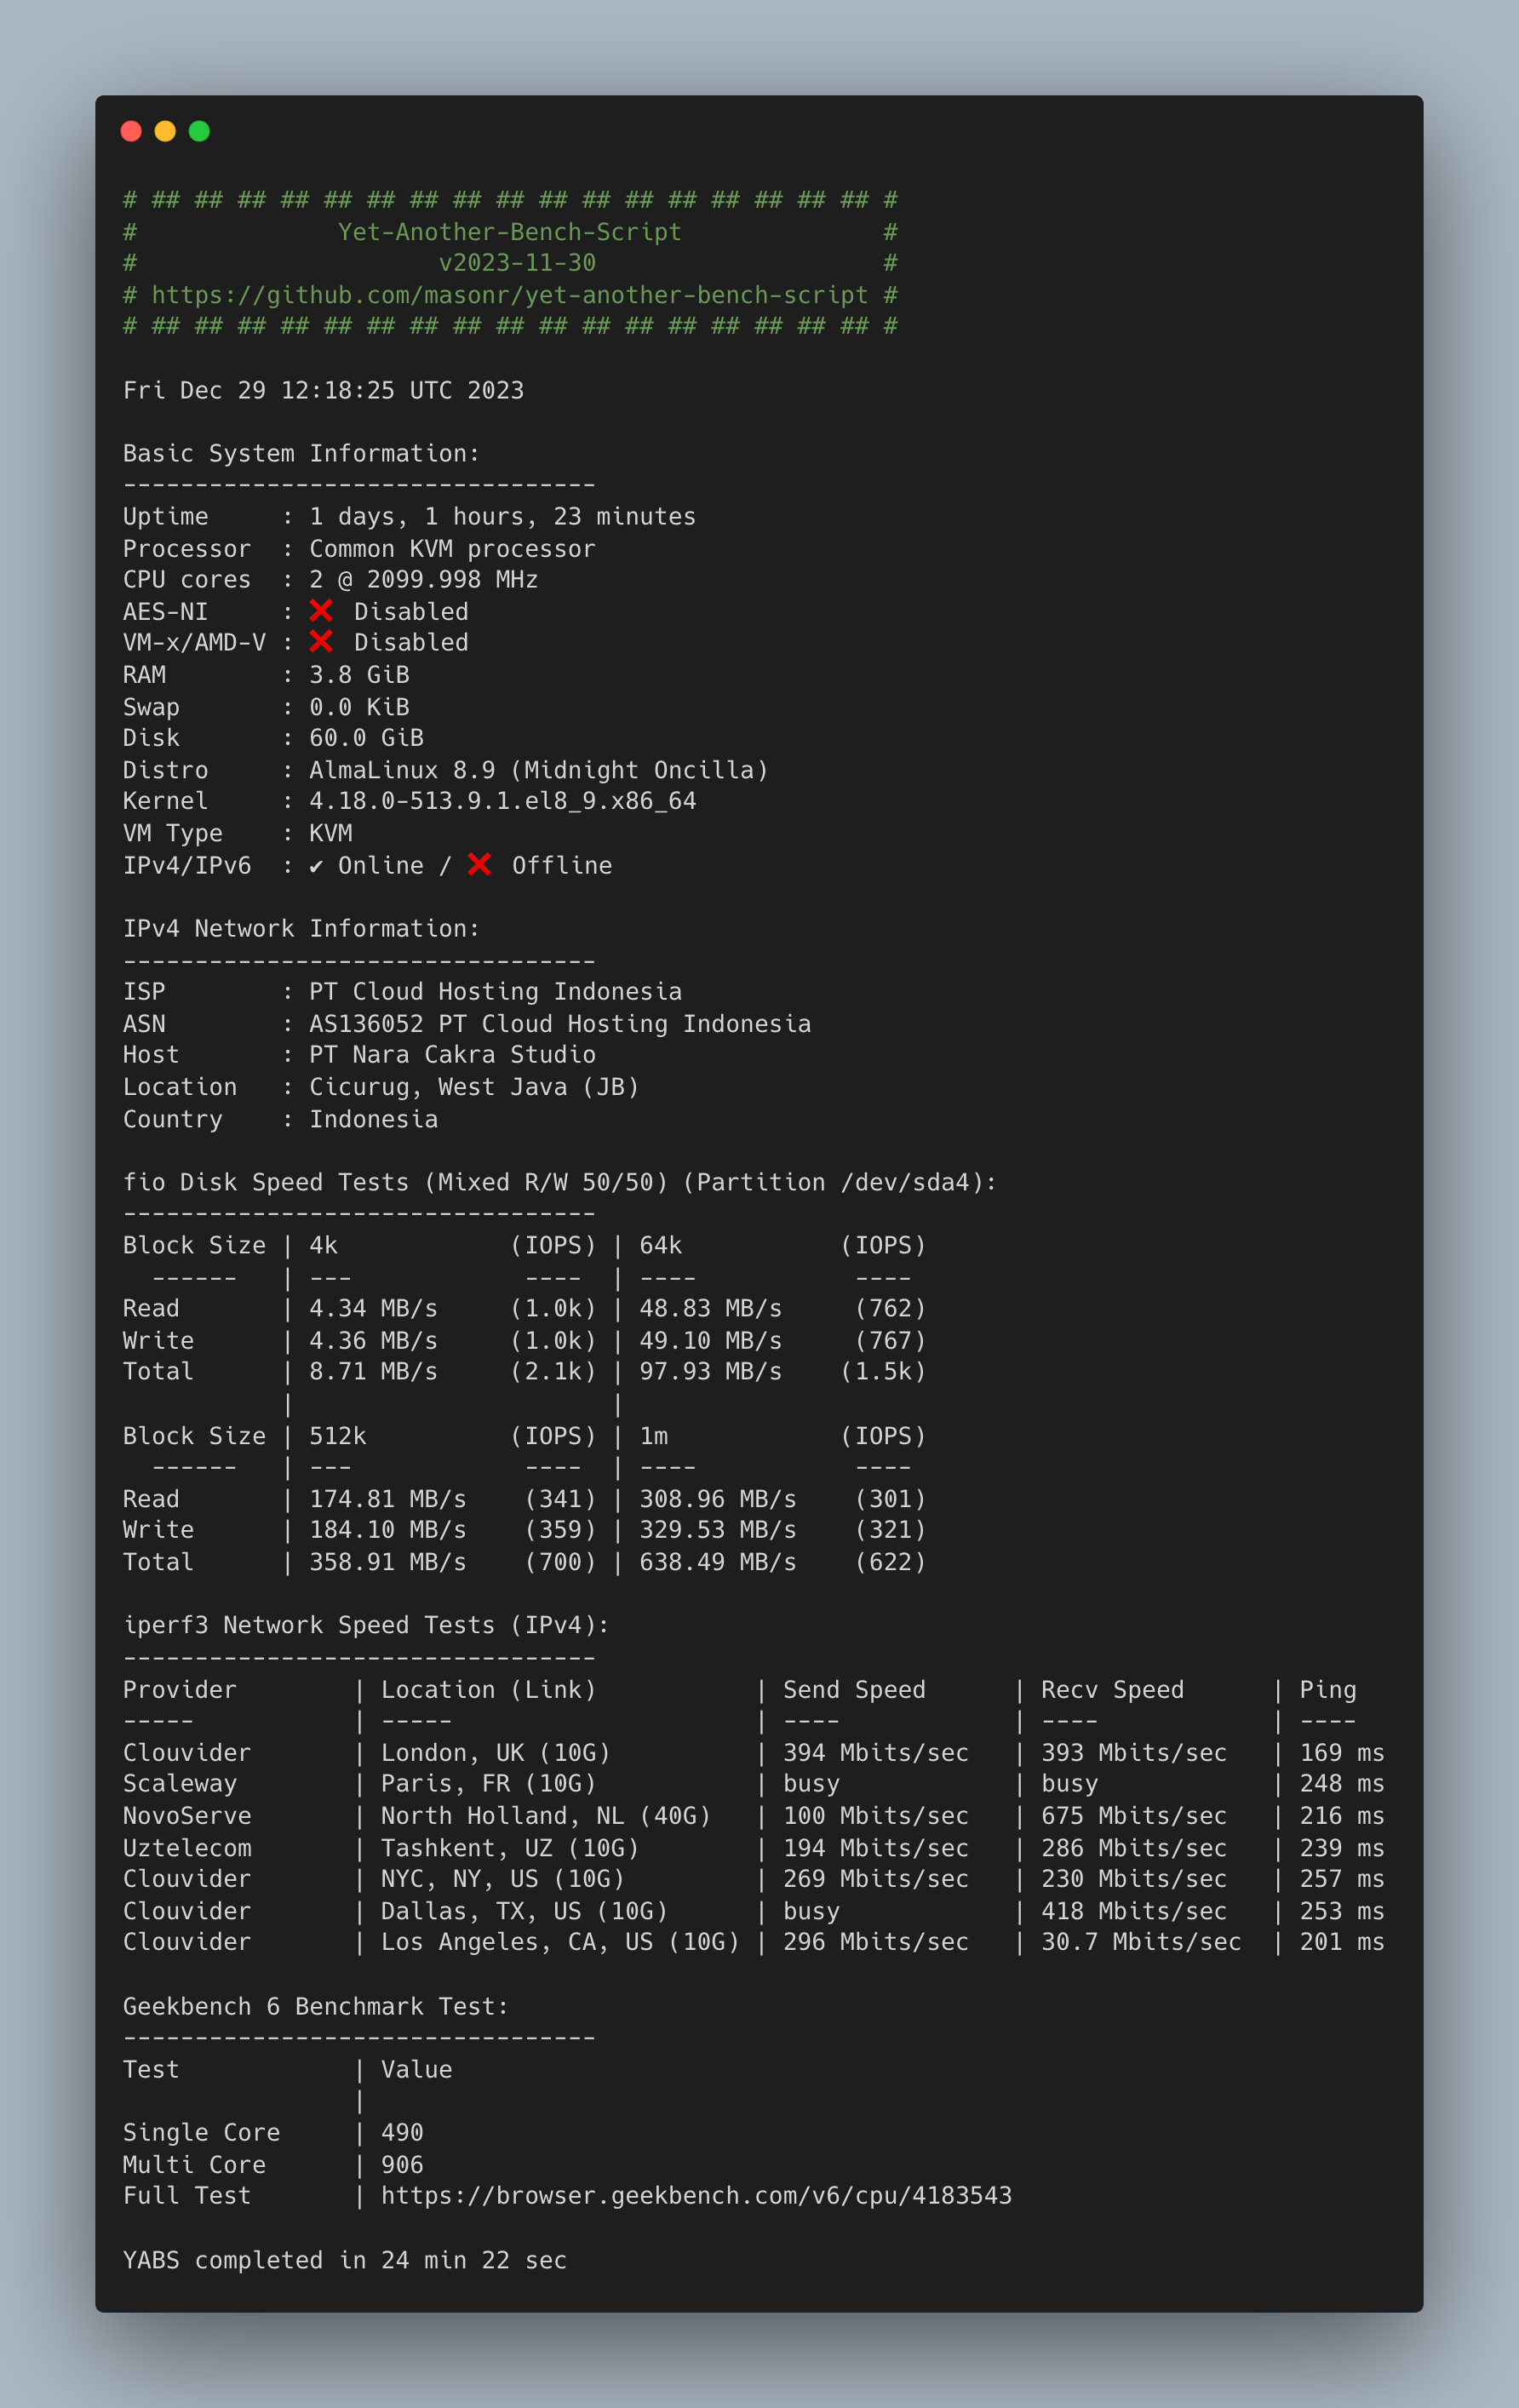Click the 512k read speed 174.81 MB/s
Screen dimensions: 1519x2408
(387, 1499)
